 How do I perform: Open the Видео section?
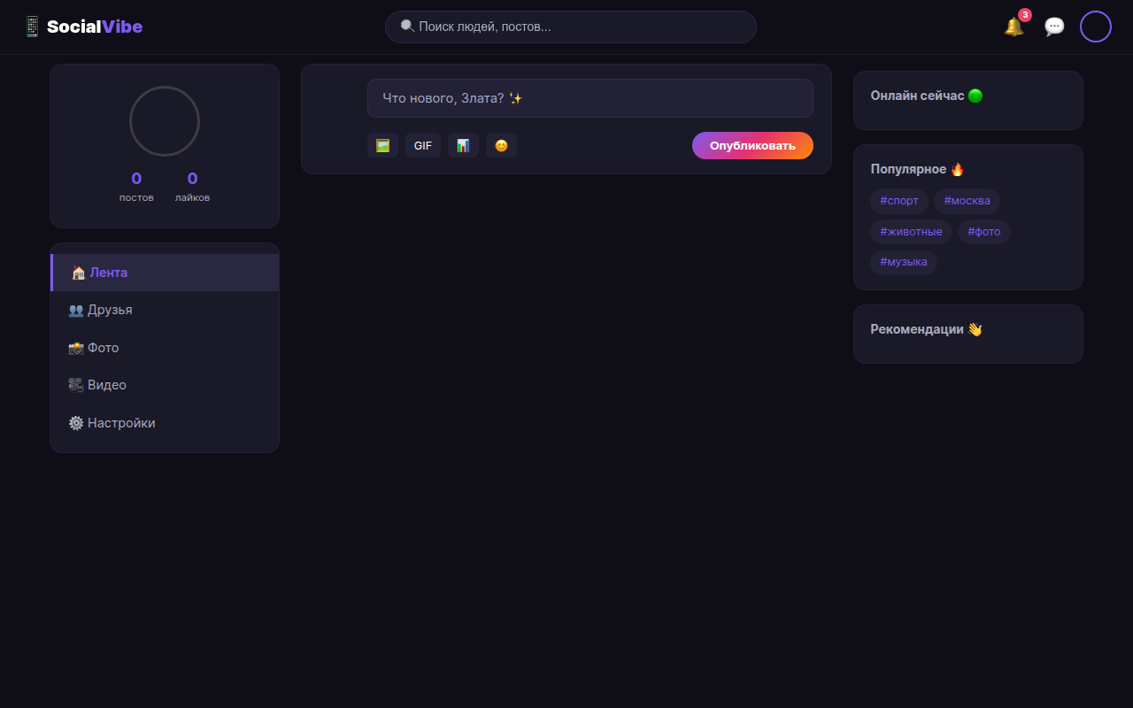click(165, 385)
